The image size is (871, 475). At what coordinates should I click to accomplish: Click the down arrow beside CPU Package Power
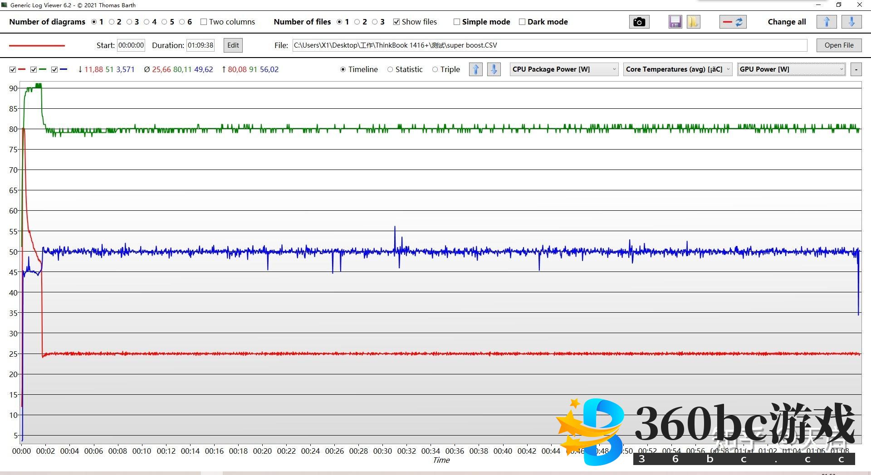[x=494, y=69]
